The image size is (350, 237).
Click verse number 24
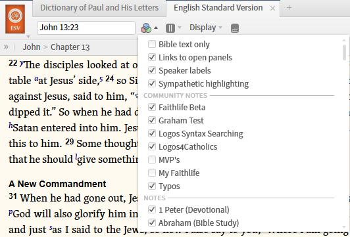pos(110,79)
